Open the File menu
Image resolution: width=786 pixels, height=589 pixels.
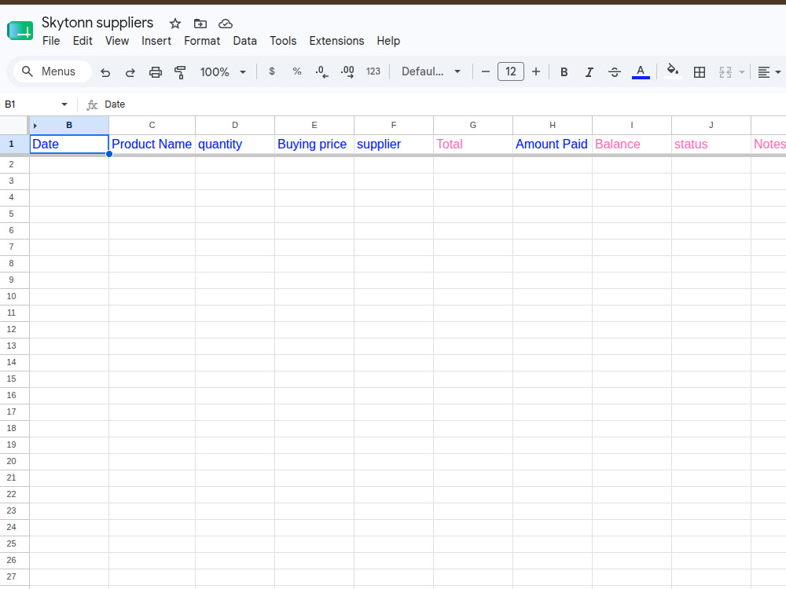[x=51, y=41]
